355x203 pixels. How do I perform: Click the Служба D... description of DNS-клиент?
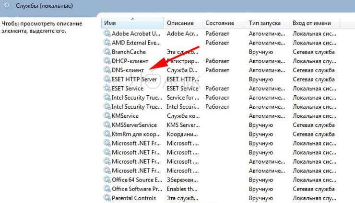(182, 70)
